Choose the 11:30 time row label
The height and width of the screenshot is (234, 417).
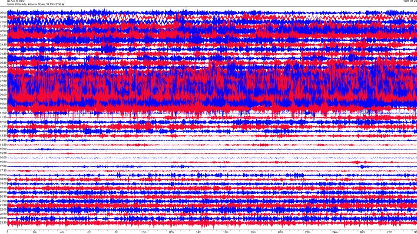[3, 117]
